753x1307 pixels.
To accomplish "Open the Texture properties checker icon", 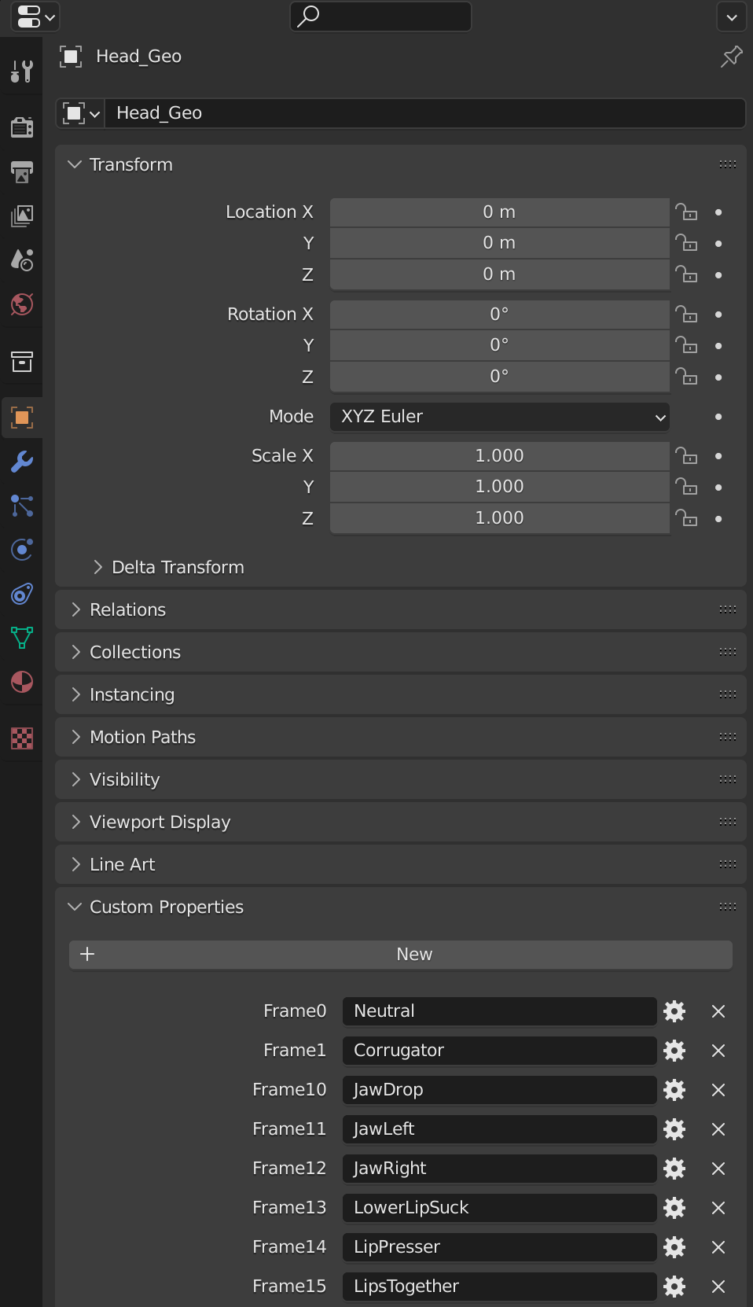I will point(22,738).
